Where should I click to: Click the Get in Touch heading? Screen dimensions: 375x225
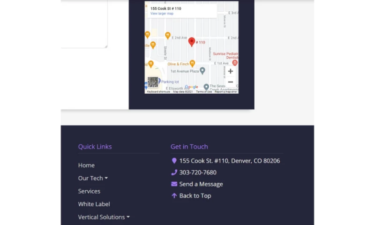189,147
